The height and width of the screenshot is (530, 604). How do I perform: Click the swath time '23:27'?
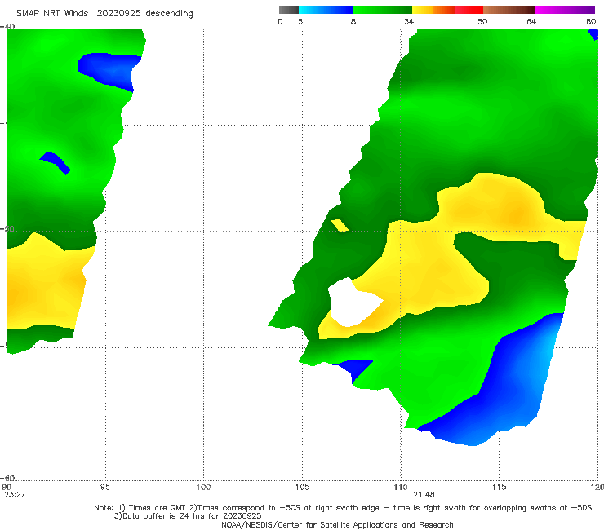pyautogui.click(x=15, y=495)
